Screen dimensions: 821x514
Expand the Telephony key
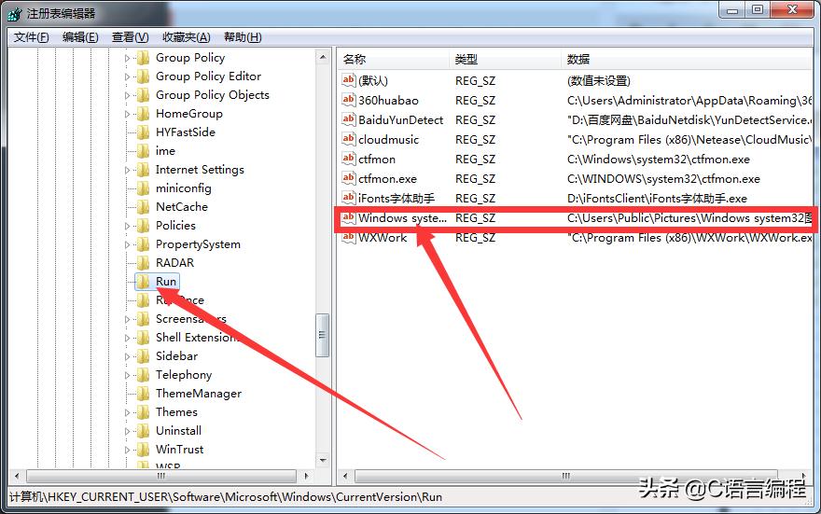127,375
